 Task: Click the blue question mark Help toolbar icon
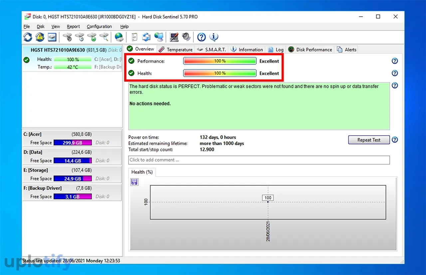tap(201, 37)
